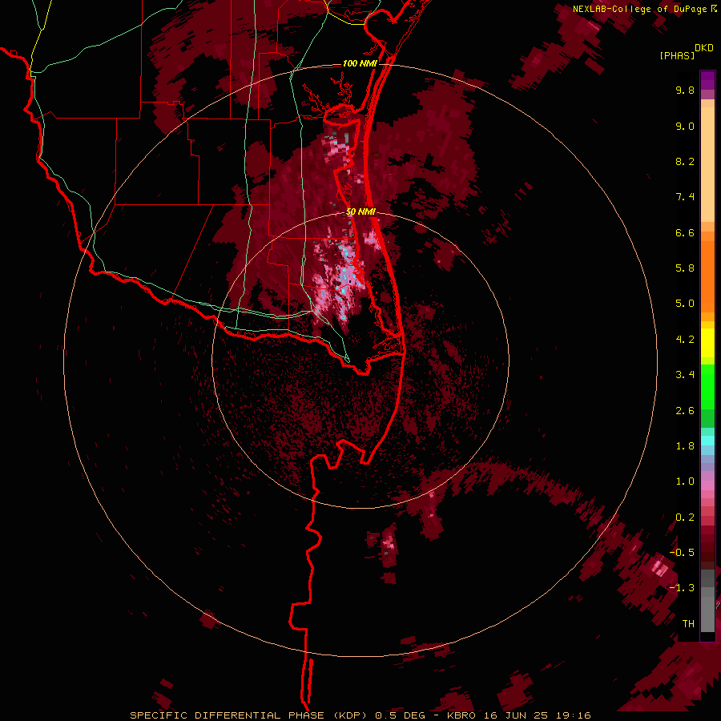This screenshot has height=721, width=721.
Task: Click the 50 NMI range ring label
Action: pos(360,212)
